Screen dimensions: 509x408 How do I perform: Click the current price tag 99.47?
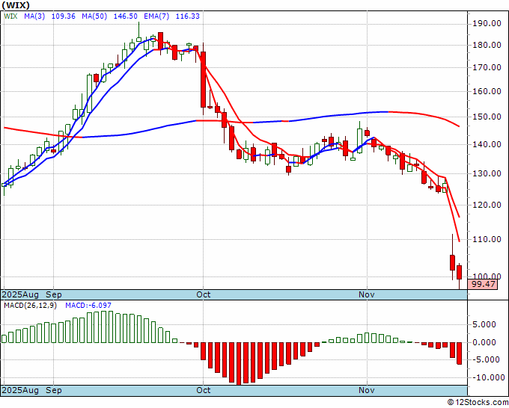[x=483, y=285]
